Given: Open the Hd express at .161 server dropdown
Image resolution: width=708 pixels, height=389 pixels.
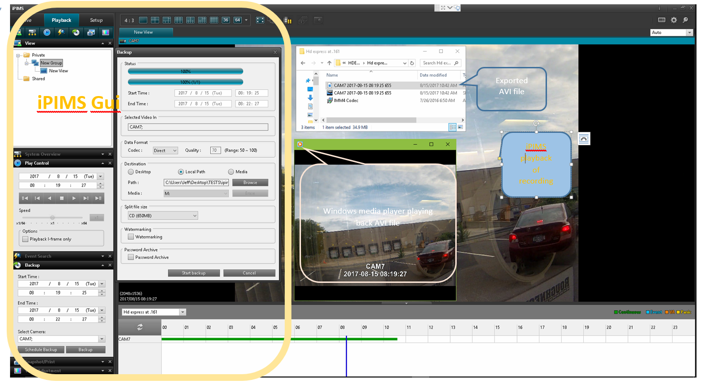Looking at the screenshot, I should pos(182,312).
